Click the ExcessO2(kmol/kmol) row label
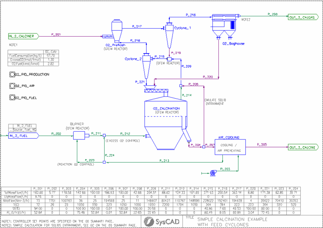 click(x=25, y=60)
